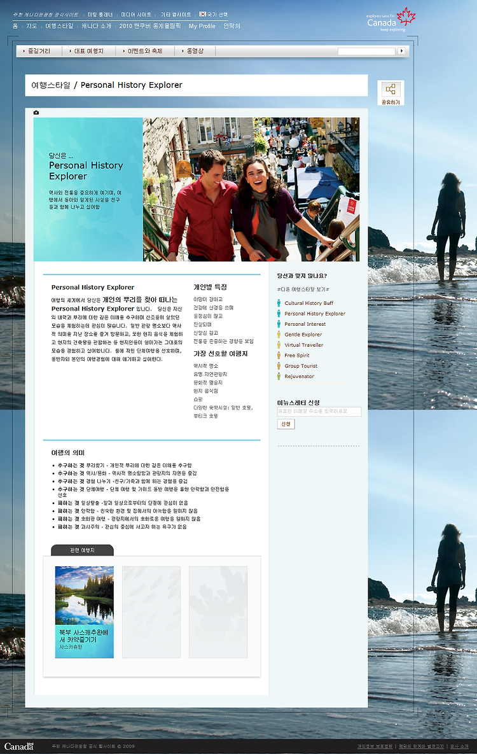Open the 개인정보 보호정책 footer link
The width and height of the screenshot is (477, 754).
tap(375, 747)
